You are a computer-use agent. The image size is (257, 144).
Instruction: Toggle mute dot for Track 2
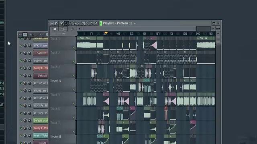click(73, 62)
